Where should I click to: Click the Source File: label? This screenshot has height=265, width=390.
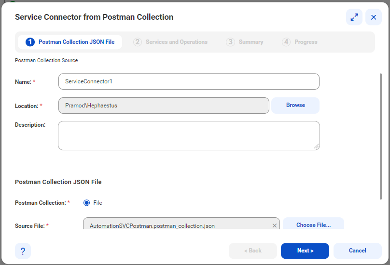(30, 226)
